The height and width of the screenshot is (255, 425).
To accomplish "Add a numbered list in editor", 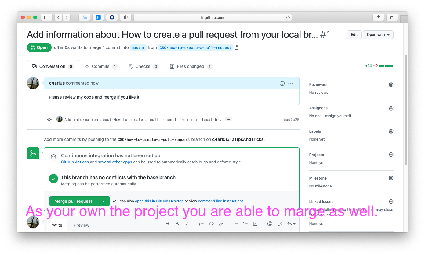I will tap(245, 224).
